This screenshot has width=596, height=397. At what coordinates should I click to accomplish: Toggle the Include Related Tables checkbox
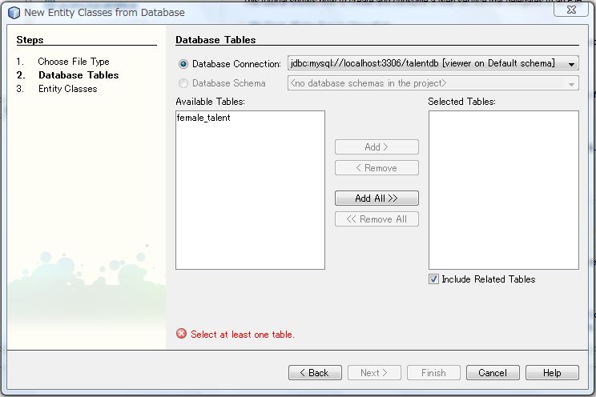(433, 279)
